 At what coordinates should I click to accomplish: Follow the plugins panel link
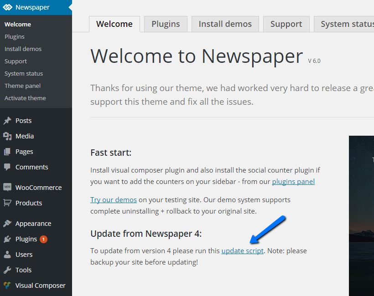pyautogui.click(x=293, y=182)
